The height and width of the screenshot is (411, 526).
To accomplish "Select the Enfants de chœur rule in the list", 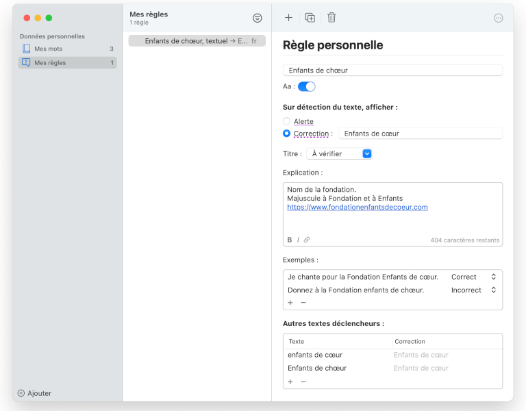I will (197, 41).
